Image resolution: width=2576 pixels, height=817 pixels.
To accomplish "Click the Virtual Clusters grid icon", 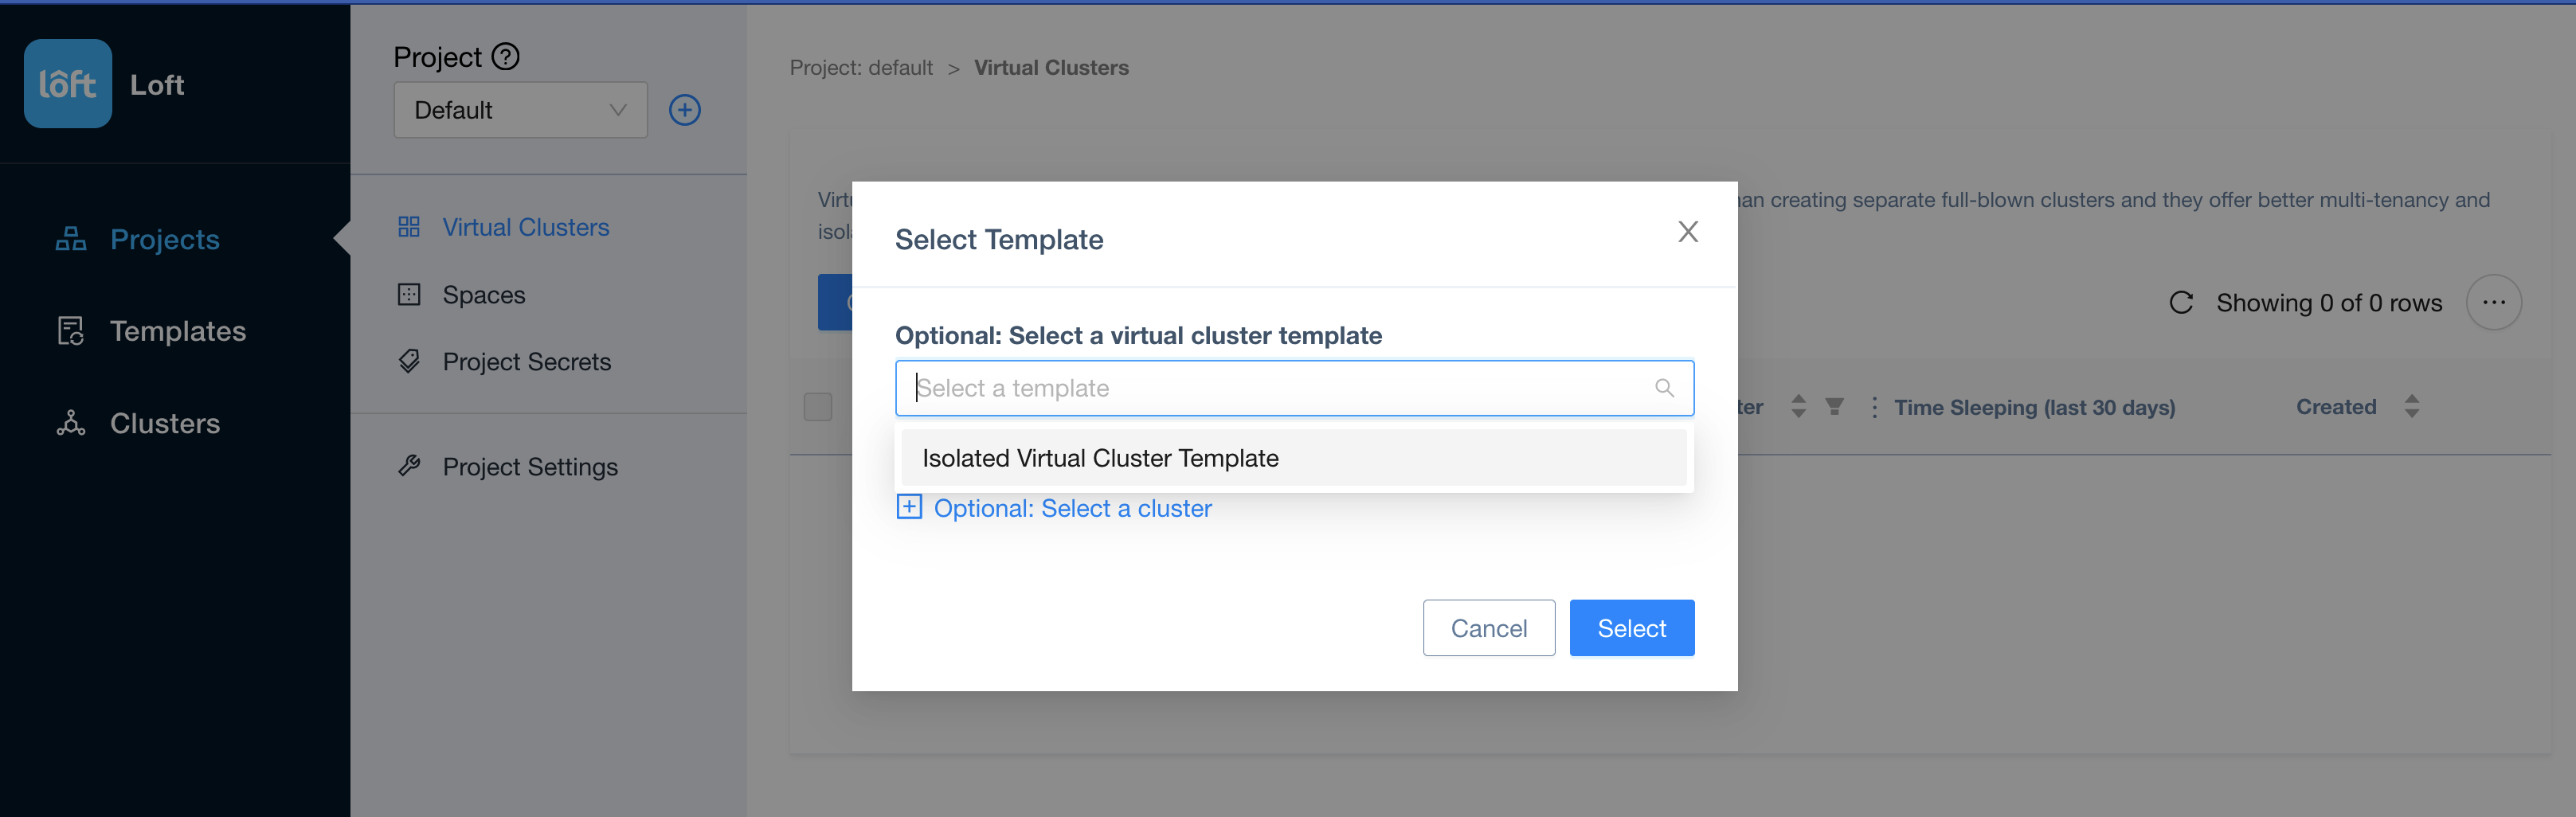I will (x=409, y=226).
